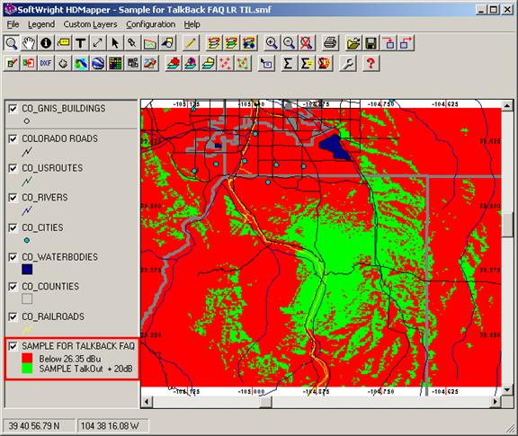
Task: Click the zoom in magnifier icon
Action: [272, 43]
